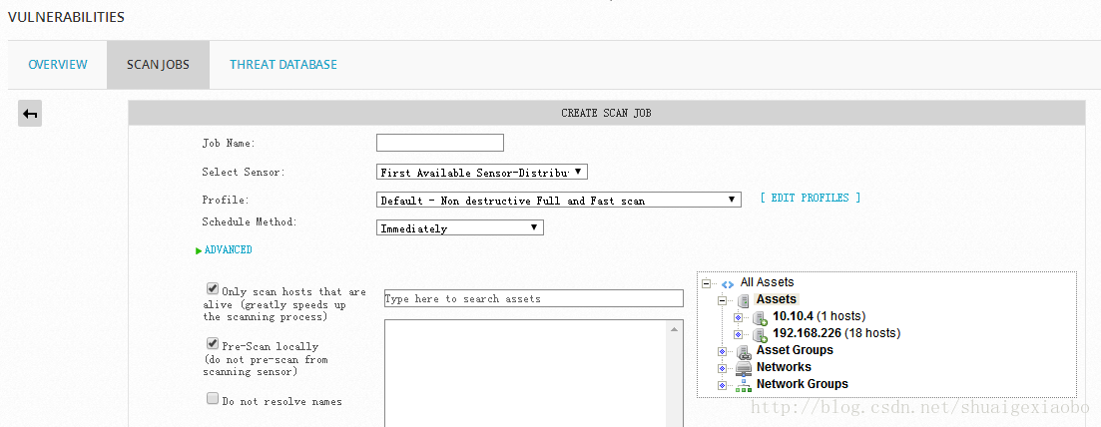Image resolution: width=1101 pixels, height=427 pixels.
Task: Open the Schedule Method dropdown
Action: 460,227
